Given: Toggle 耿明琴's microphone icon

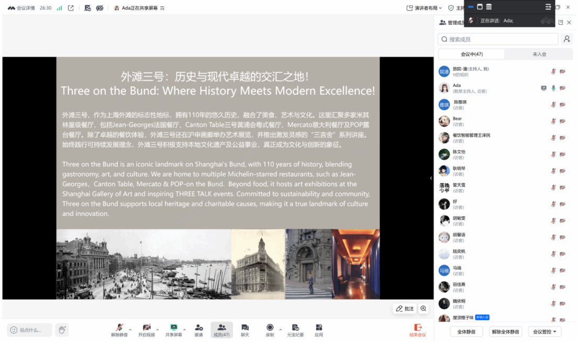Looking at the screenshot, I should (553, 171).
